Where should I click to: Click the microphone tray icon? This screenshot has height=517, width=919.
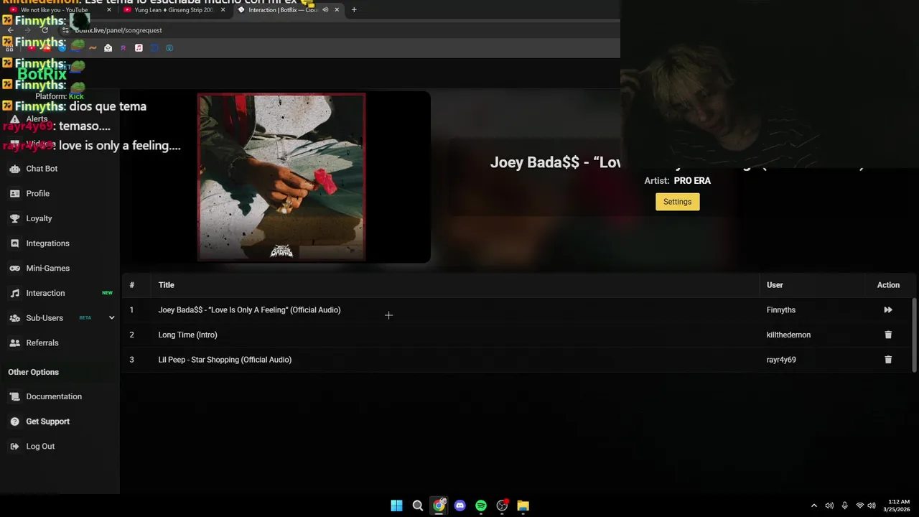844,506
